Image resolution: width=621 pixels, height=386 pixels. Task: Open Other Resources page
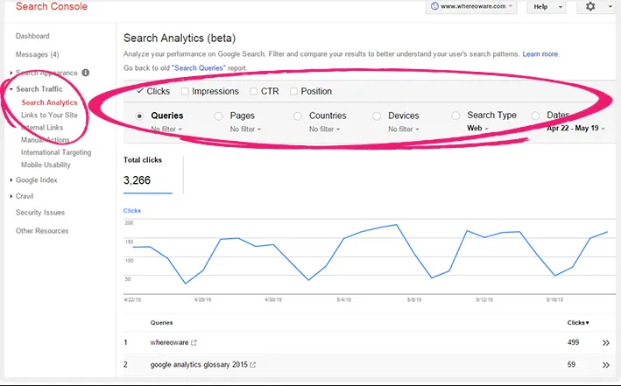click(x=42, y=231)
